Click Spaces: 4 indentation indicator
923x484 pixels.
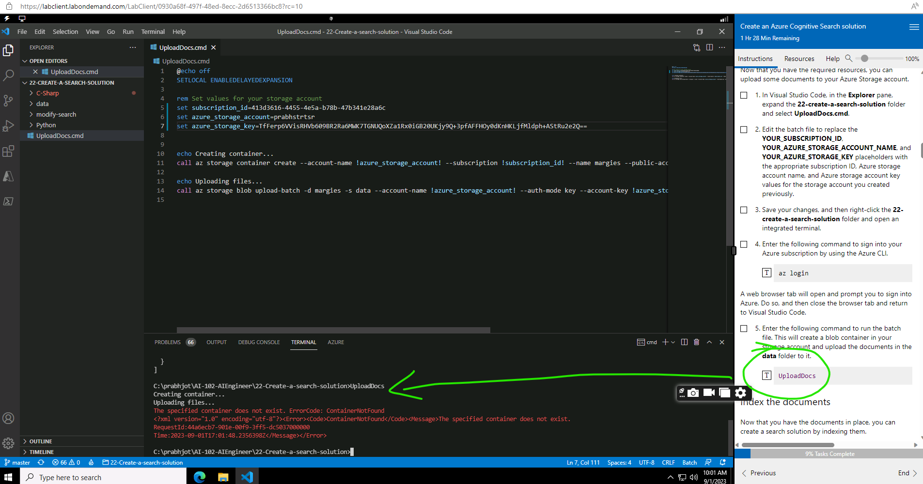619,463
